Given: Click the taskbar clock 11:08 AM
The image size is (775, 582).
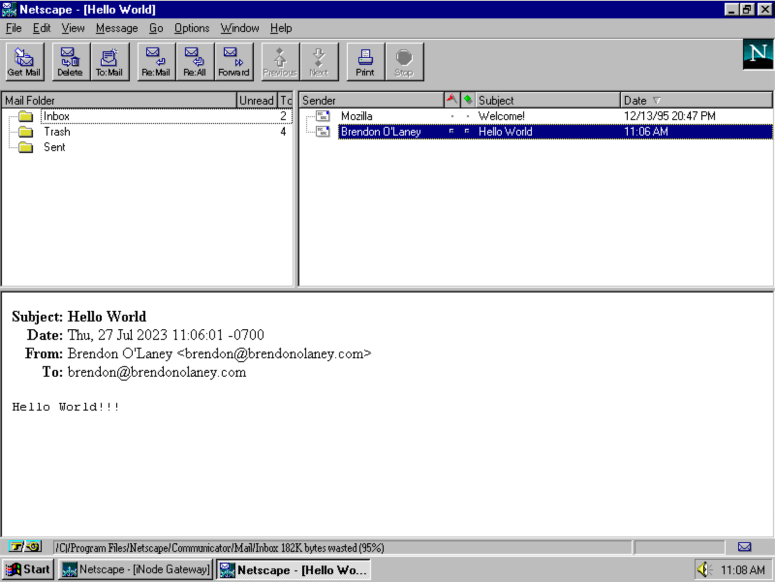Looking at the screenshot, I should coord(743,570).
